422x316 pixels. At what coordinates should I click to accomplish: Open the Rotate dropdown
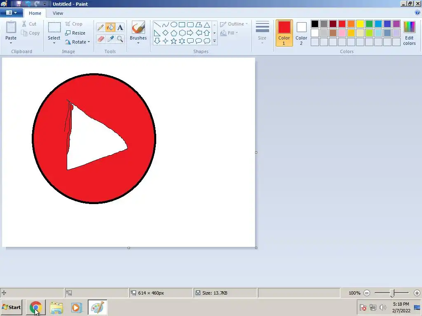(77, 42)
